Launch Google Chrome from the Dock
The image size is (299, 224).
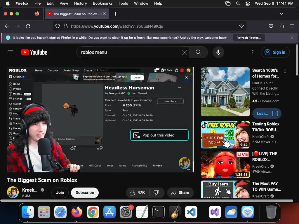tap(93, 212)
